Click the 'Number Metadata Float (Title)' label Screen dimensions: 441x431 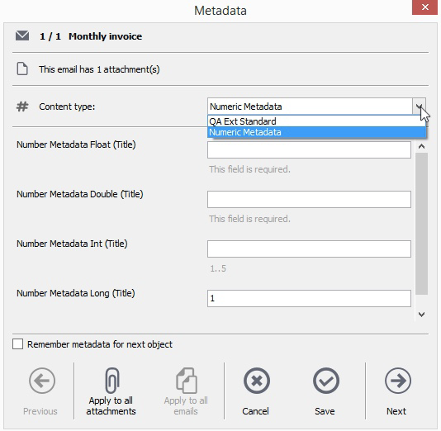[76, 144]
